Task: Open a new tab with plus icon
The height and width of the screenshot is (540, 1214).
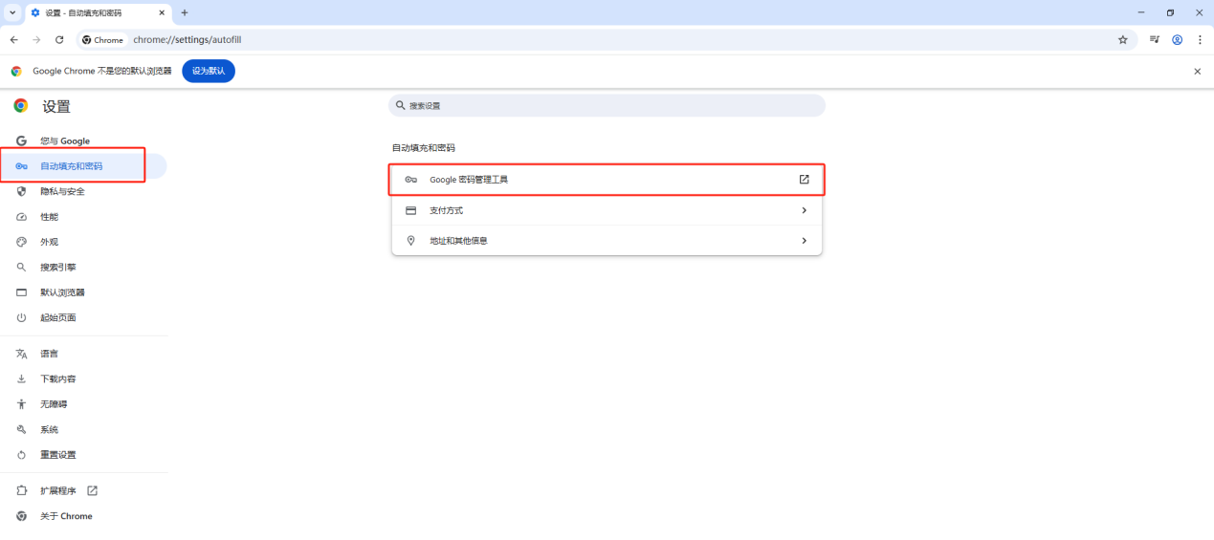Action: point(185,12)
